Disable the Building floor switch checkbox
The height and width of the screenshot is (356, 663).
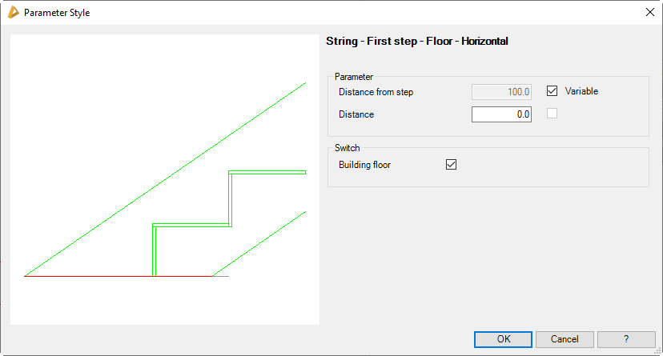451,165
